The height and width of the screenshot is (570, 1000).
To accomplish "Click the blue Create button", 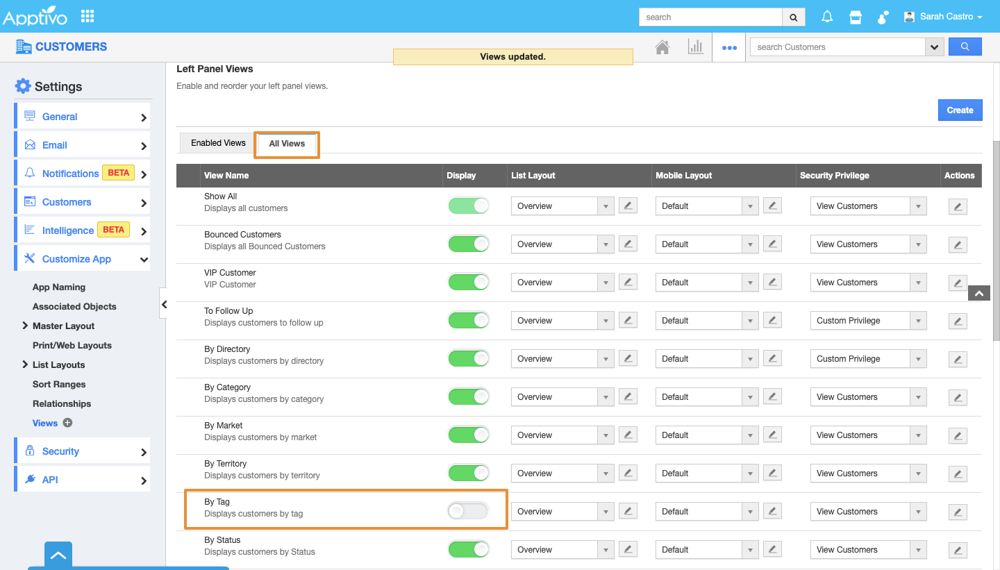I will [x=960, y=110].
